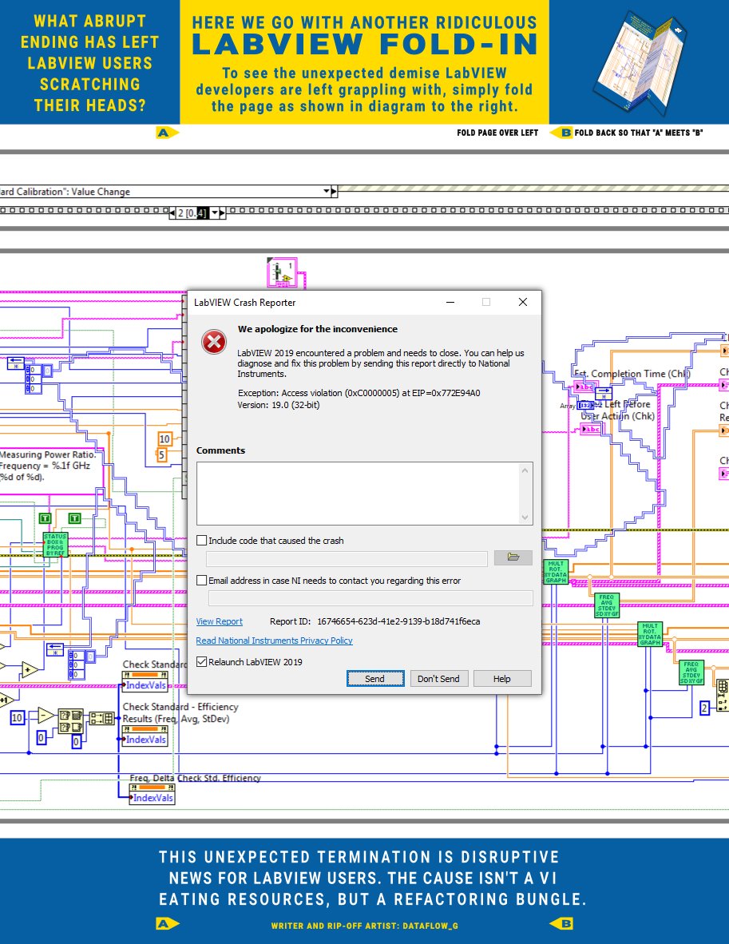This screenshot has height=944, width=729.
Task: Click the Comments scrollbar up arrow
Action: [525, 470]
